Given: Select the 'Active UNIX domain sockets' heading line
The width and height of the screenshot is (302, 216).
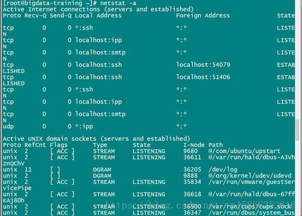Looking at the screenshot, I should click(x=96, y=139).
